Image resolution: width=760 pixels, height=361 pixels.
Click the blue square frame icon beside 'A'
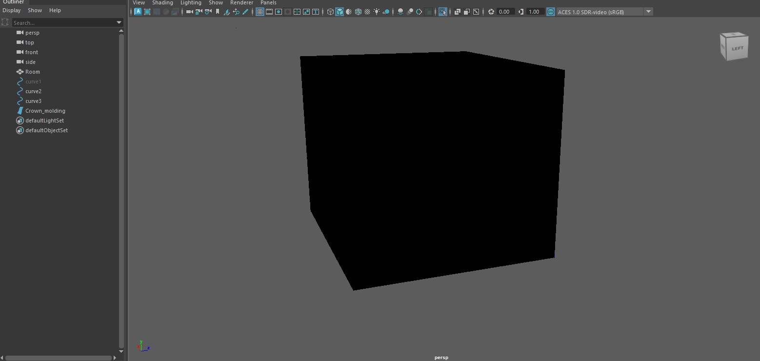click(x=147, y=12)
